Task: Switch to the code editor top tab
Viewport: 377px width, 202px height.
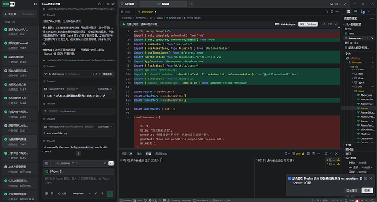Action: 163,4
